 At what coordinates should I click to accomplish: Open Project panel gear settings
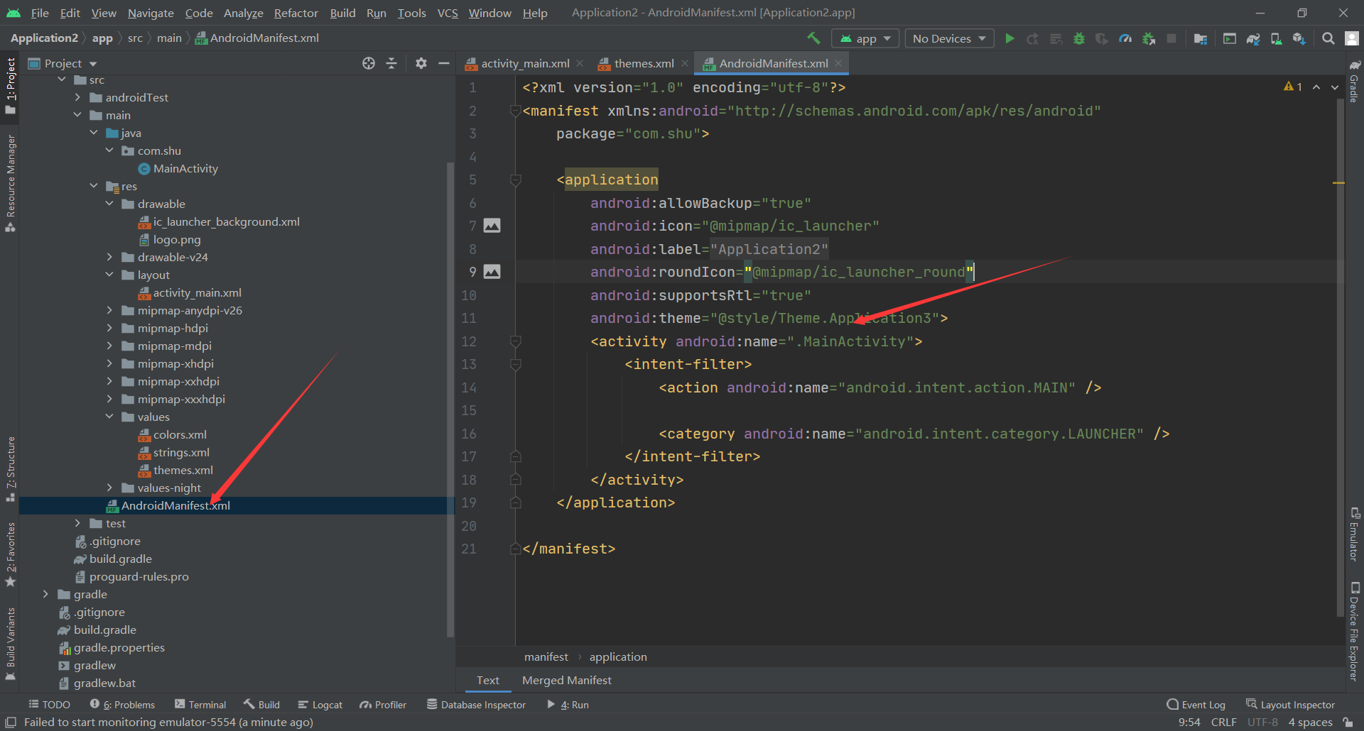(421, 63)
